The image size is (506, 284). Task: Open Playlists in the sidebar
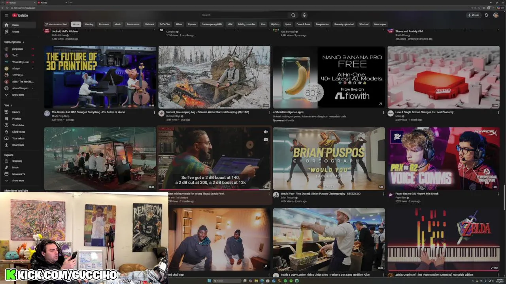point(19,118)
